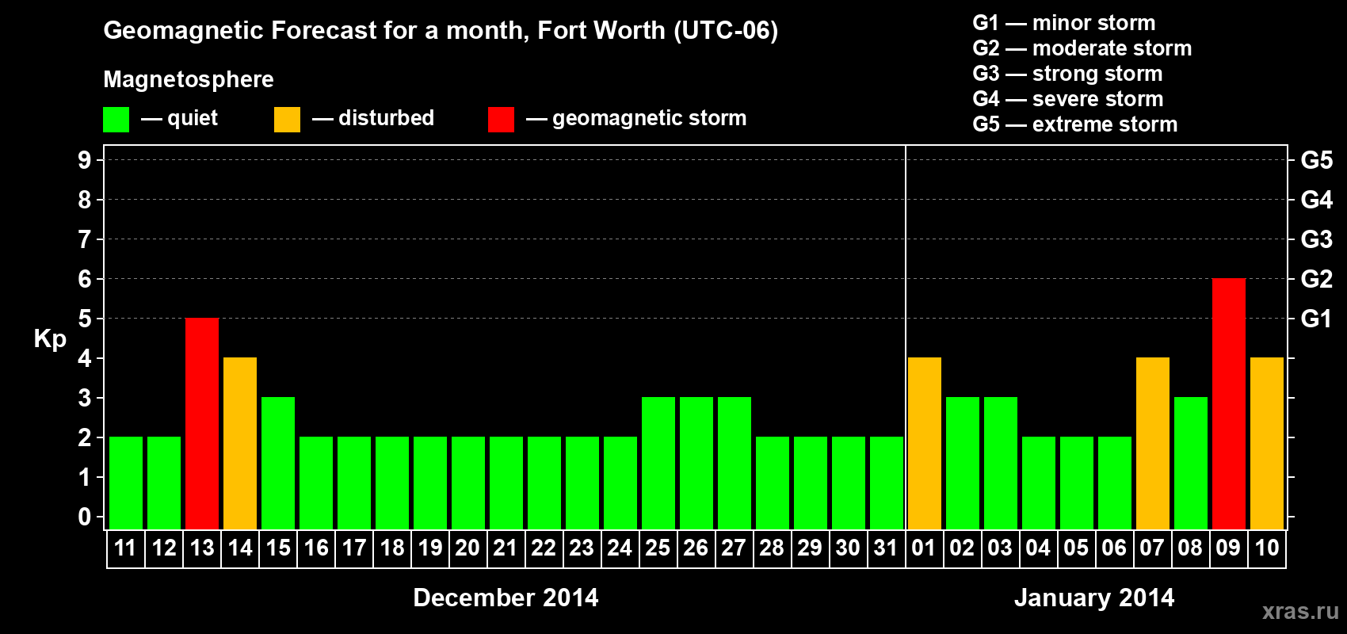Click the December 2014 month label
This screenshot has height=634, width=1347.
click(x=506, y=598)
